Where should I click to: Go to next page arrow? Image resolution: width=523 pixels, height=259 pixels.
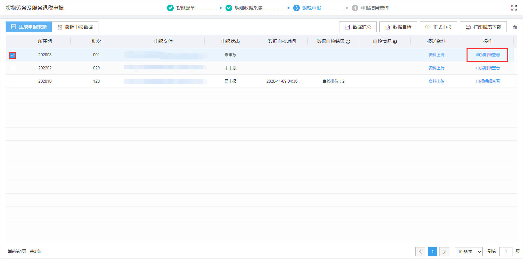tap(444, 252)
